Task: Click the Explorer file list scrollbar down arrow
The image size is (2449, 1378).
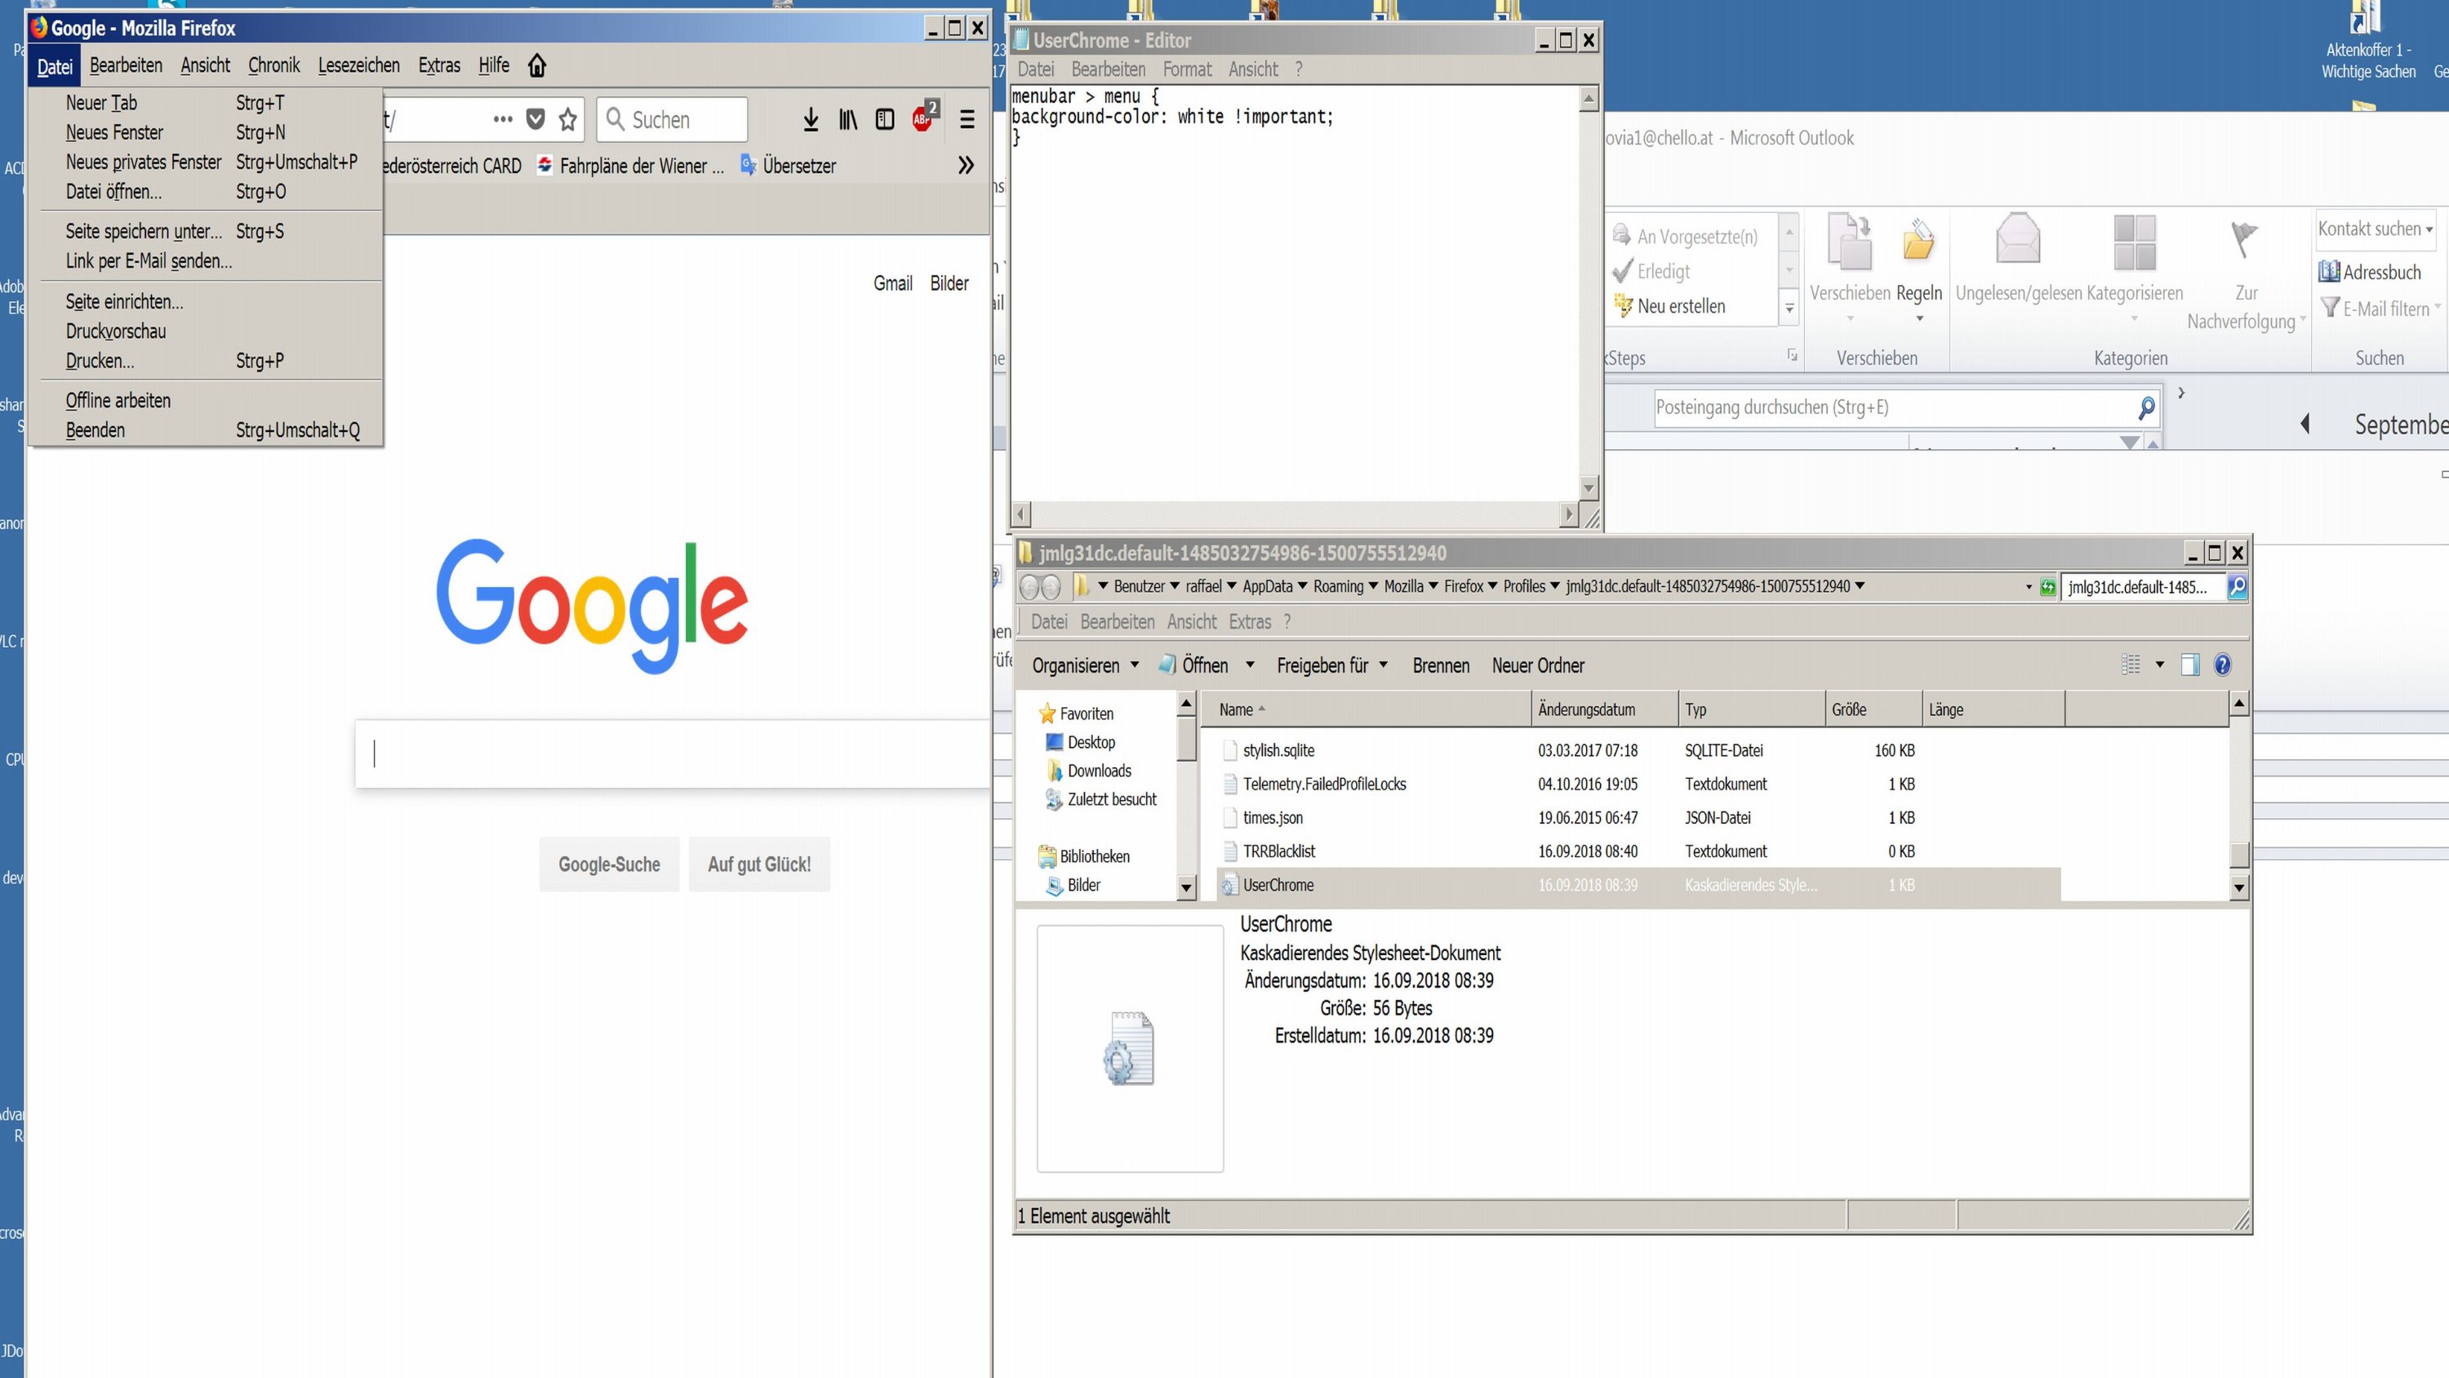Action: (x=2239, y=887)
